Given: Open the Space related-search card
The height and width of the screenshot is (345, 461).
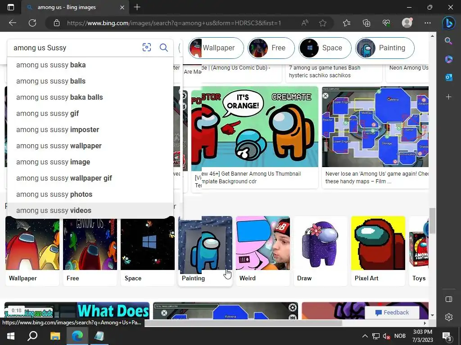Looking at the screenshot, I should pos(148,251).
